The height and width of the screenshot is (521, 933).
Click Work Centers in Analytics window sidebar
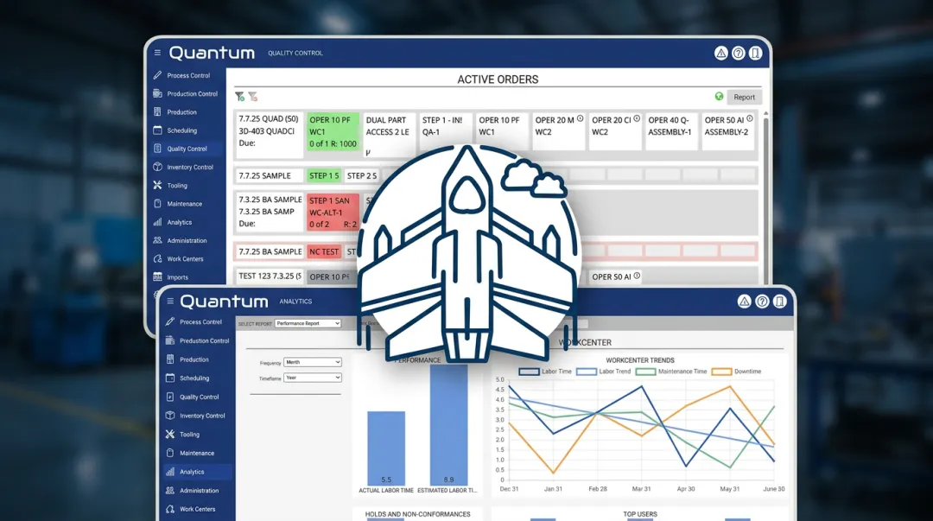point(198,509)
